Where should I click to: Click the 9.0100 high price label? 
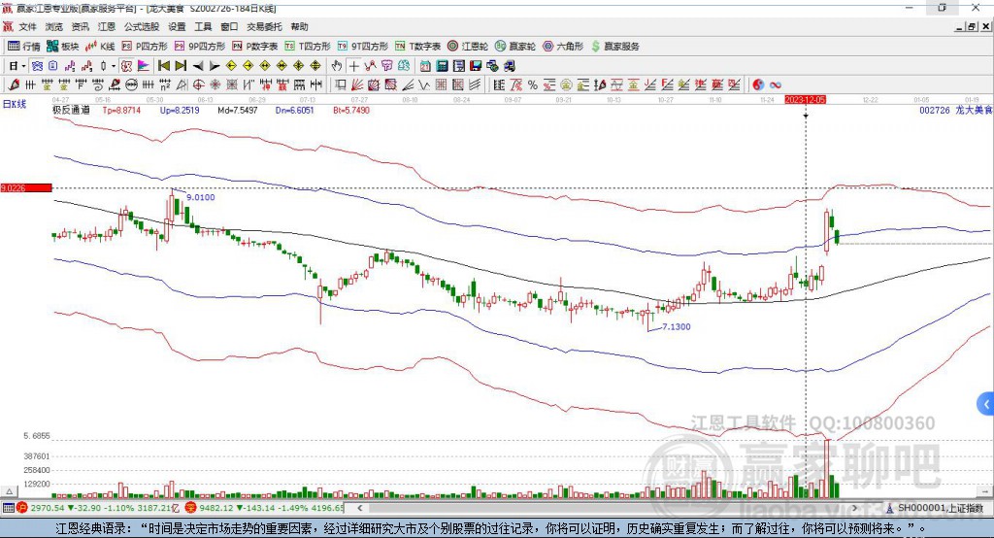[x=200, y=197]
